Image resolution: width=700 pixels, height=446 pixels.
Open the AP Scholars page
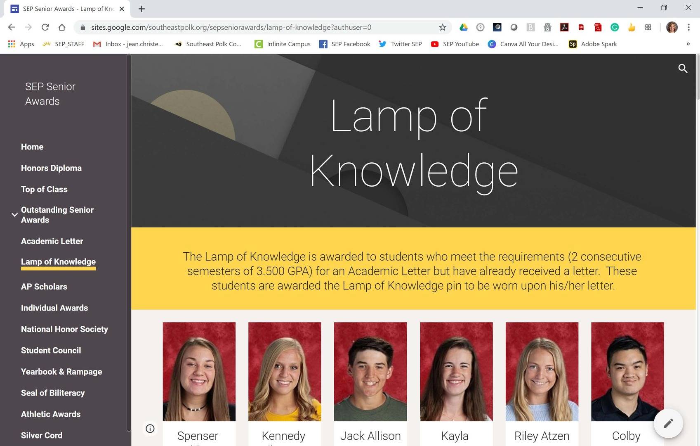pos(44,287)
